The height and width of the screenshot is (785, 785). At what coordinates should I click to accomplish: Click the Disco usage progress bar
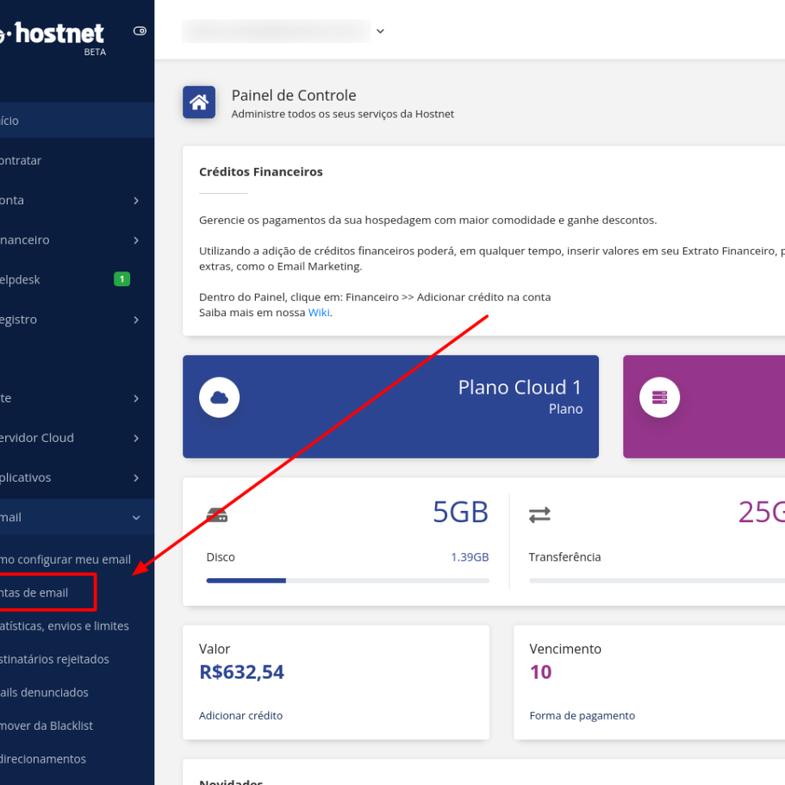coord(347,581)
